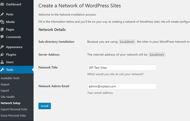Open the Export submenu link
This screenshot has height=121, width=190.
5,91
